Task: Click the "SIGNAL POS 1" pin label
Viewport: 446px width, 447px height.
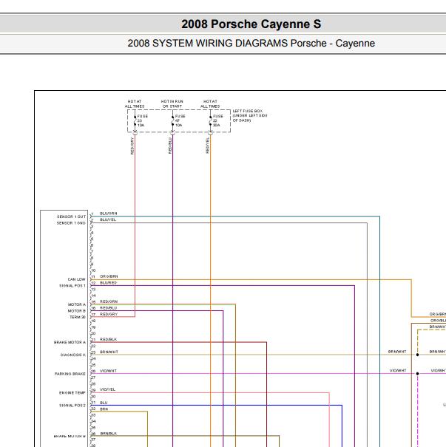Action: point(72,286)
